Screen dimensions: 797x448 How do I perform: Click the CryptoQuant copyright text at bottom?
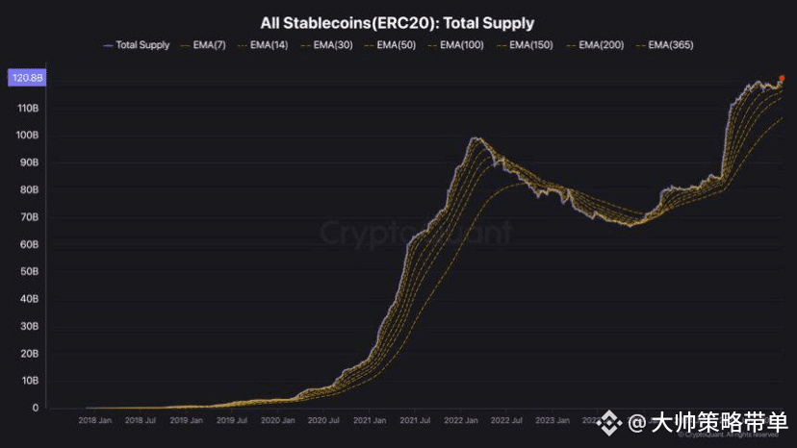pyautogui.click(x=729, y=435)
